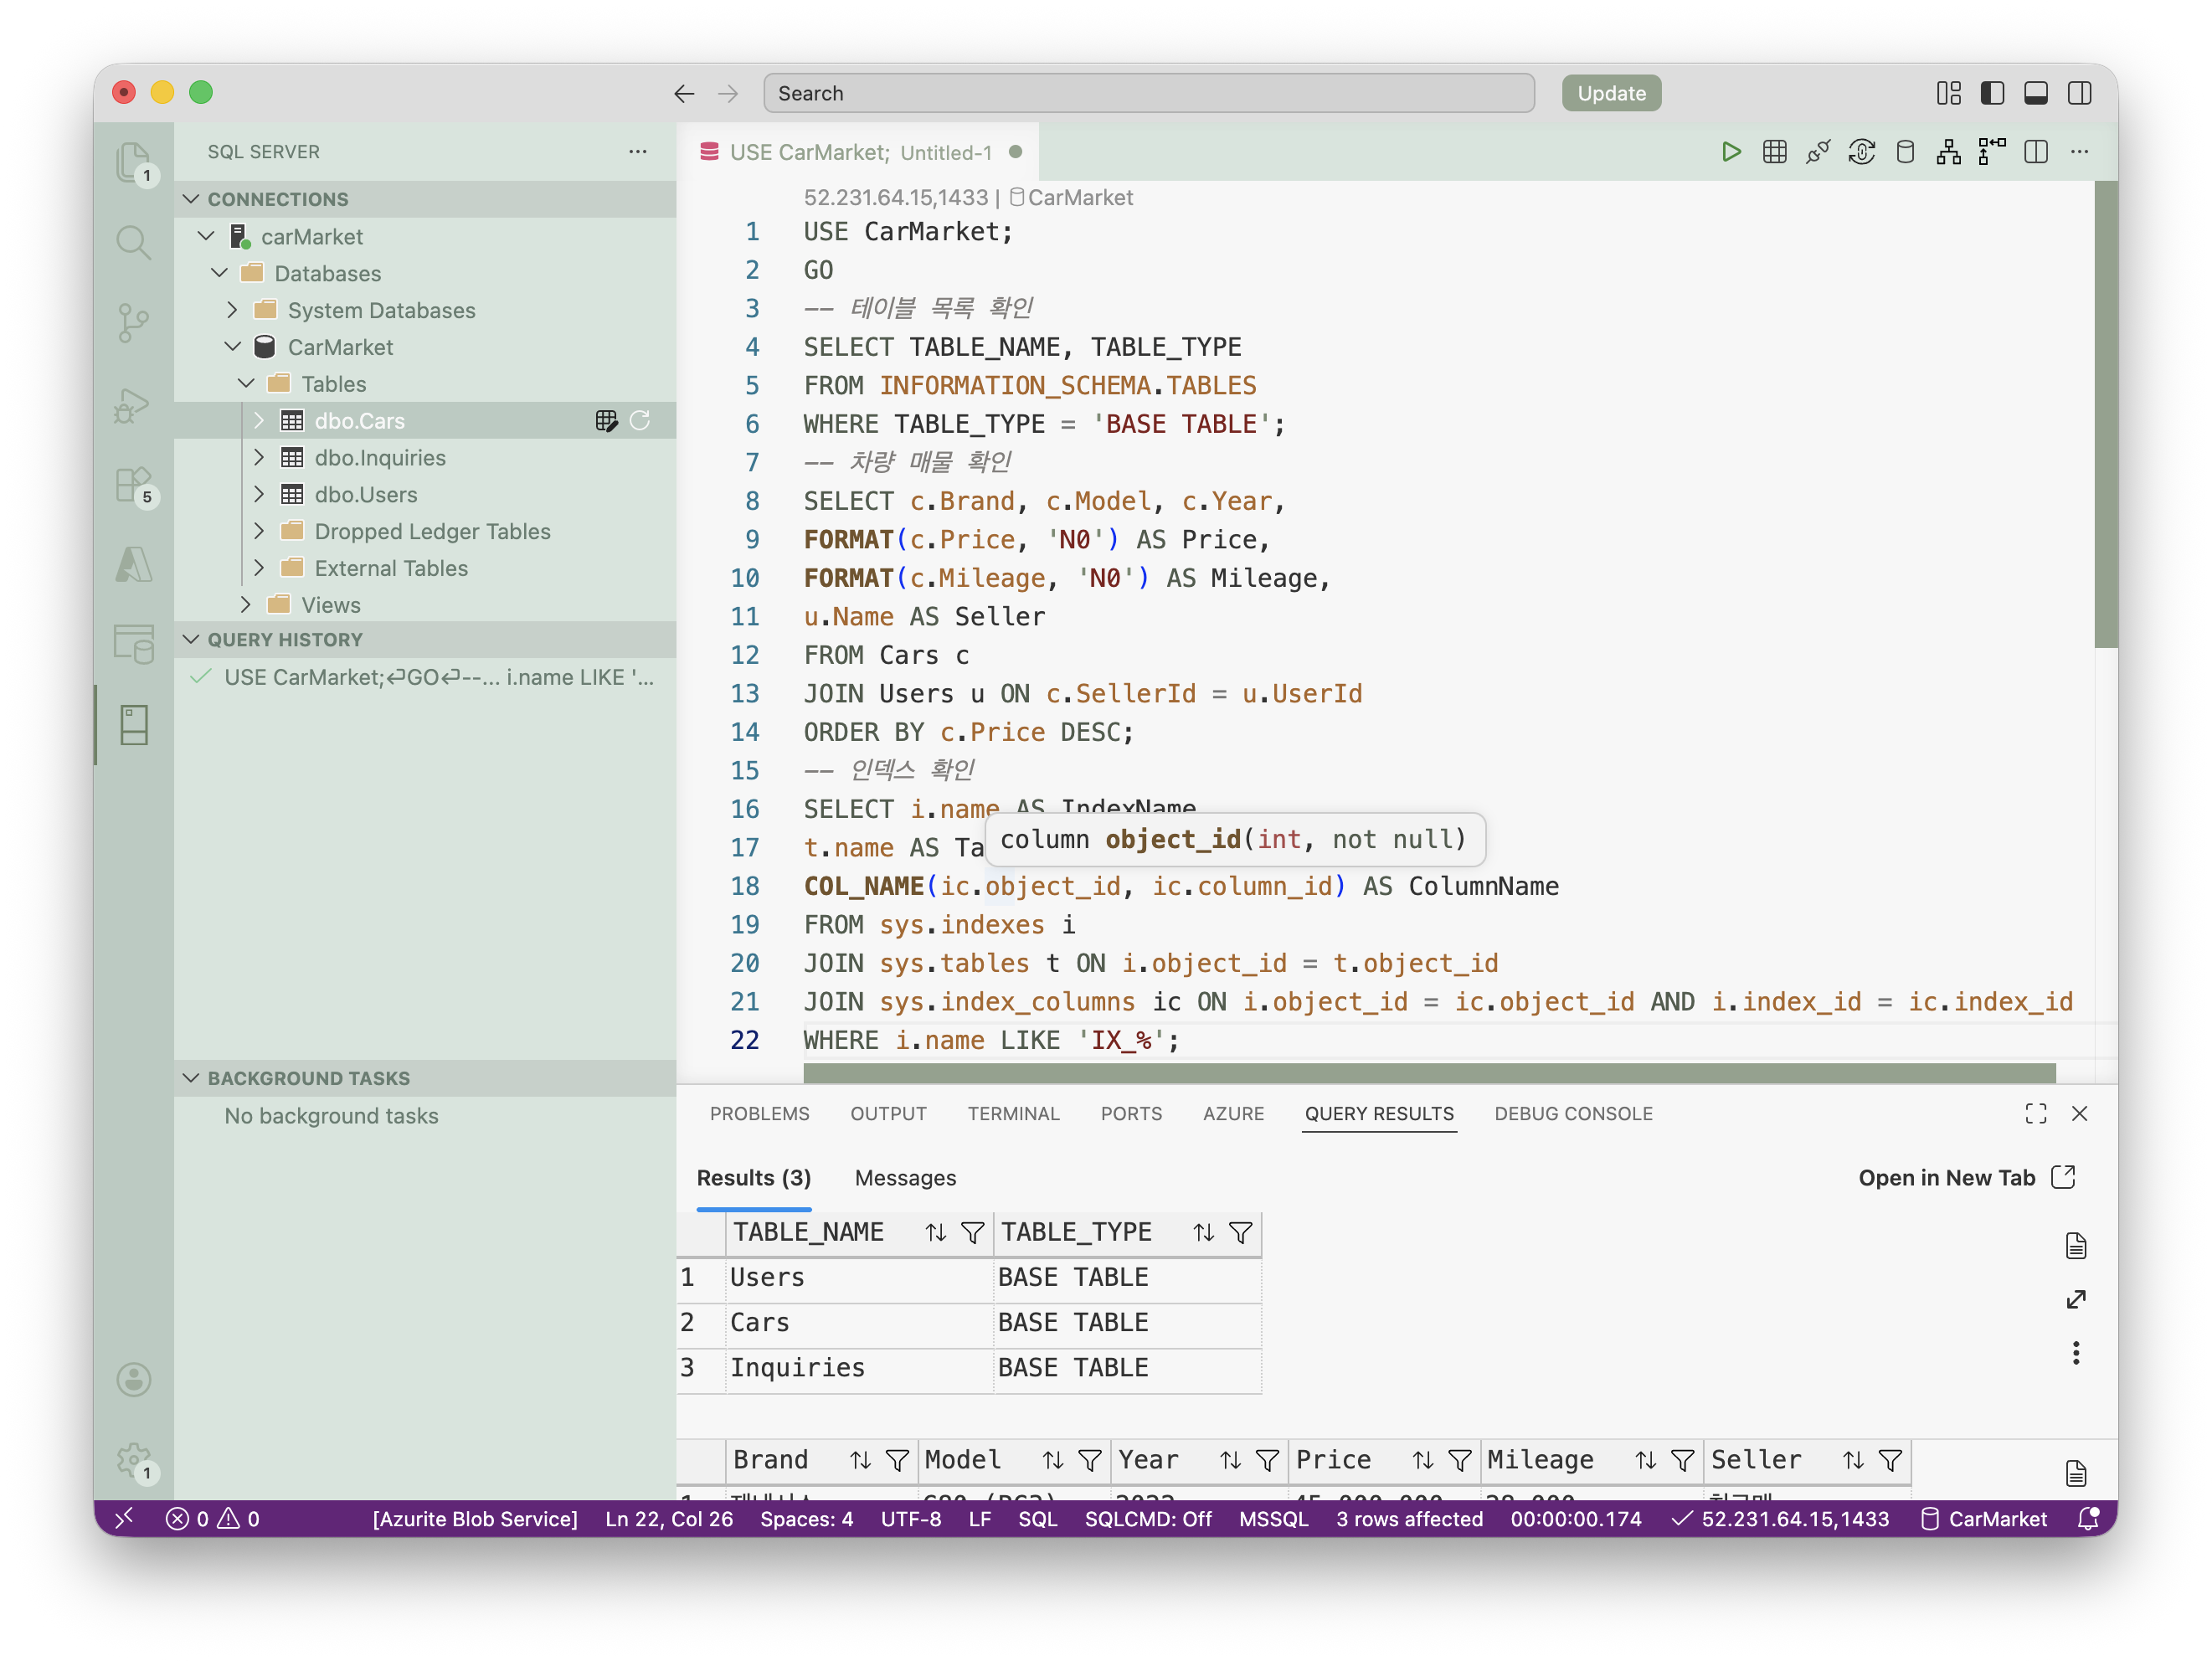Viewport: 2212px width, 1661px height.
Task: Collapse the QUERY HISTORY section
Action: [x=191, y=640]
